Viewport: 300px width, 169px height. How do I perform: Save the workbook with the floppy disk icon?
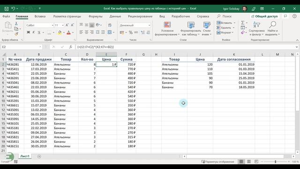7,8
